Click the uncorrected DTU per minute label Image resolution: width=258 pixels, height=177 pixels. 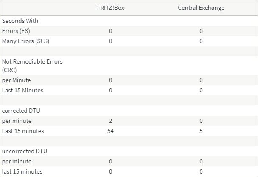click(17, 161)
